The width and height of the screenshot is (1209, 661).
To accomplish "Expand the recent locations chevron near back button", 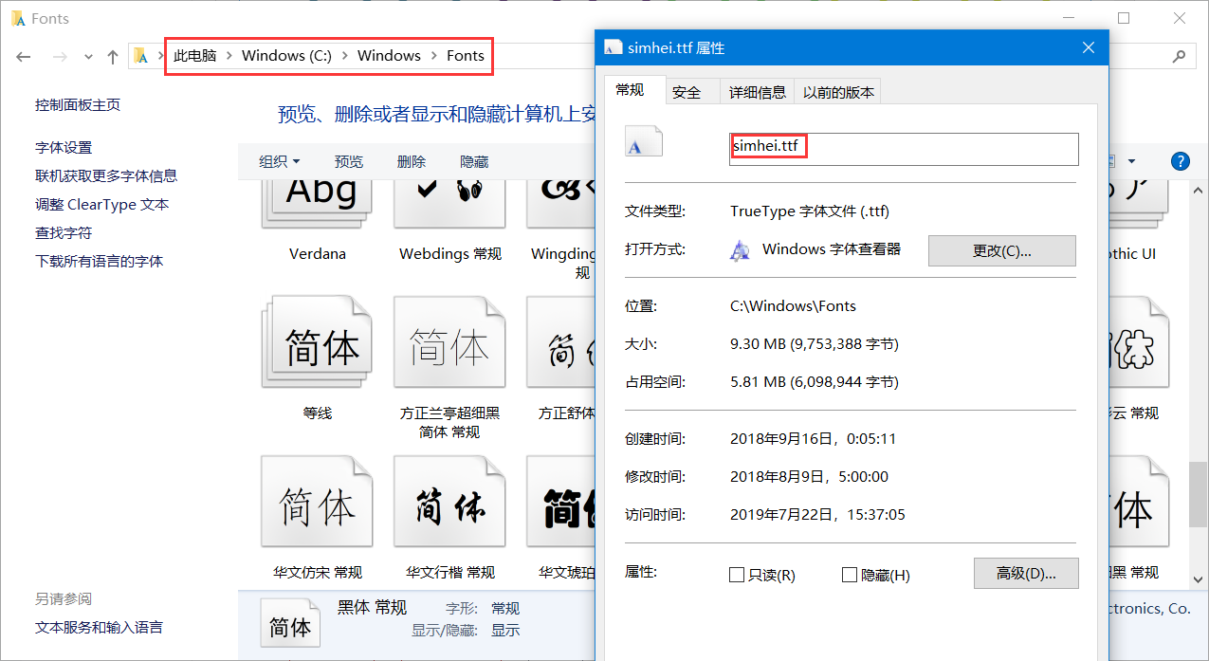I will 87,56.
